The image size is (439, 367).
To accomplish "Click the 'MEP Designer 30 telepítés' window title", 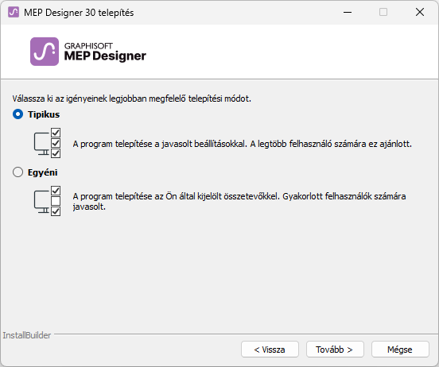I will point(79,13).
